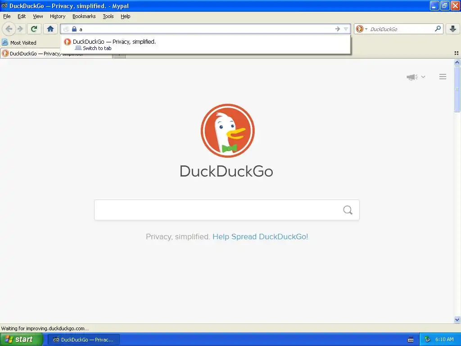Image resolution: width=461 pixels, height=346 pixels.
Task: Click the Go arrow in the address bar
Action: click(338, 29)
